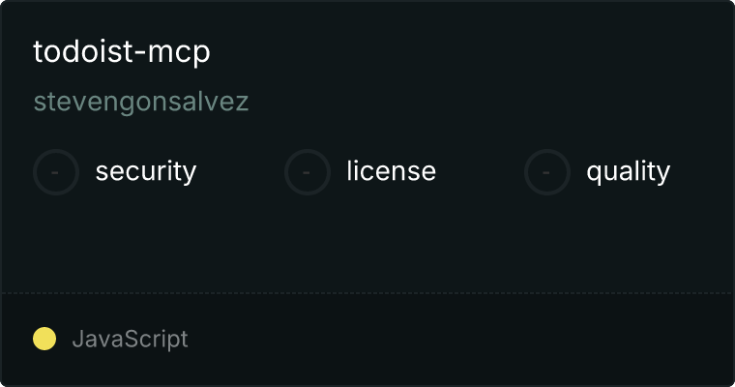Click the yellow JavaScript language dot
This screenshot has width=735, height=387.
click(44, 339)
